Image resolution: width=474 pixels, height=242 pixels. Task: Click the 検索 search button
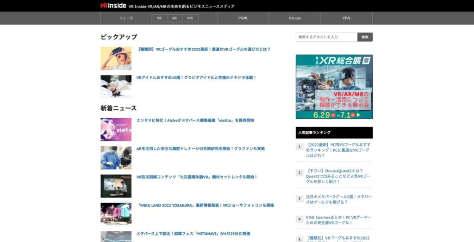tap(365, 37)
